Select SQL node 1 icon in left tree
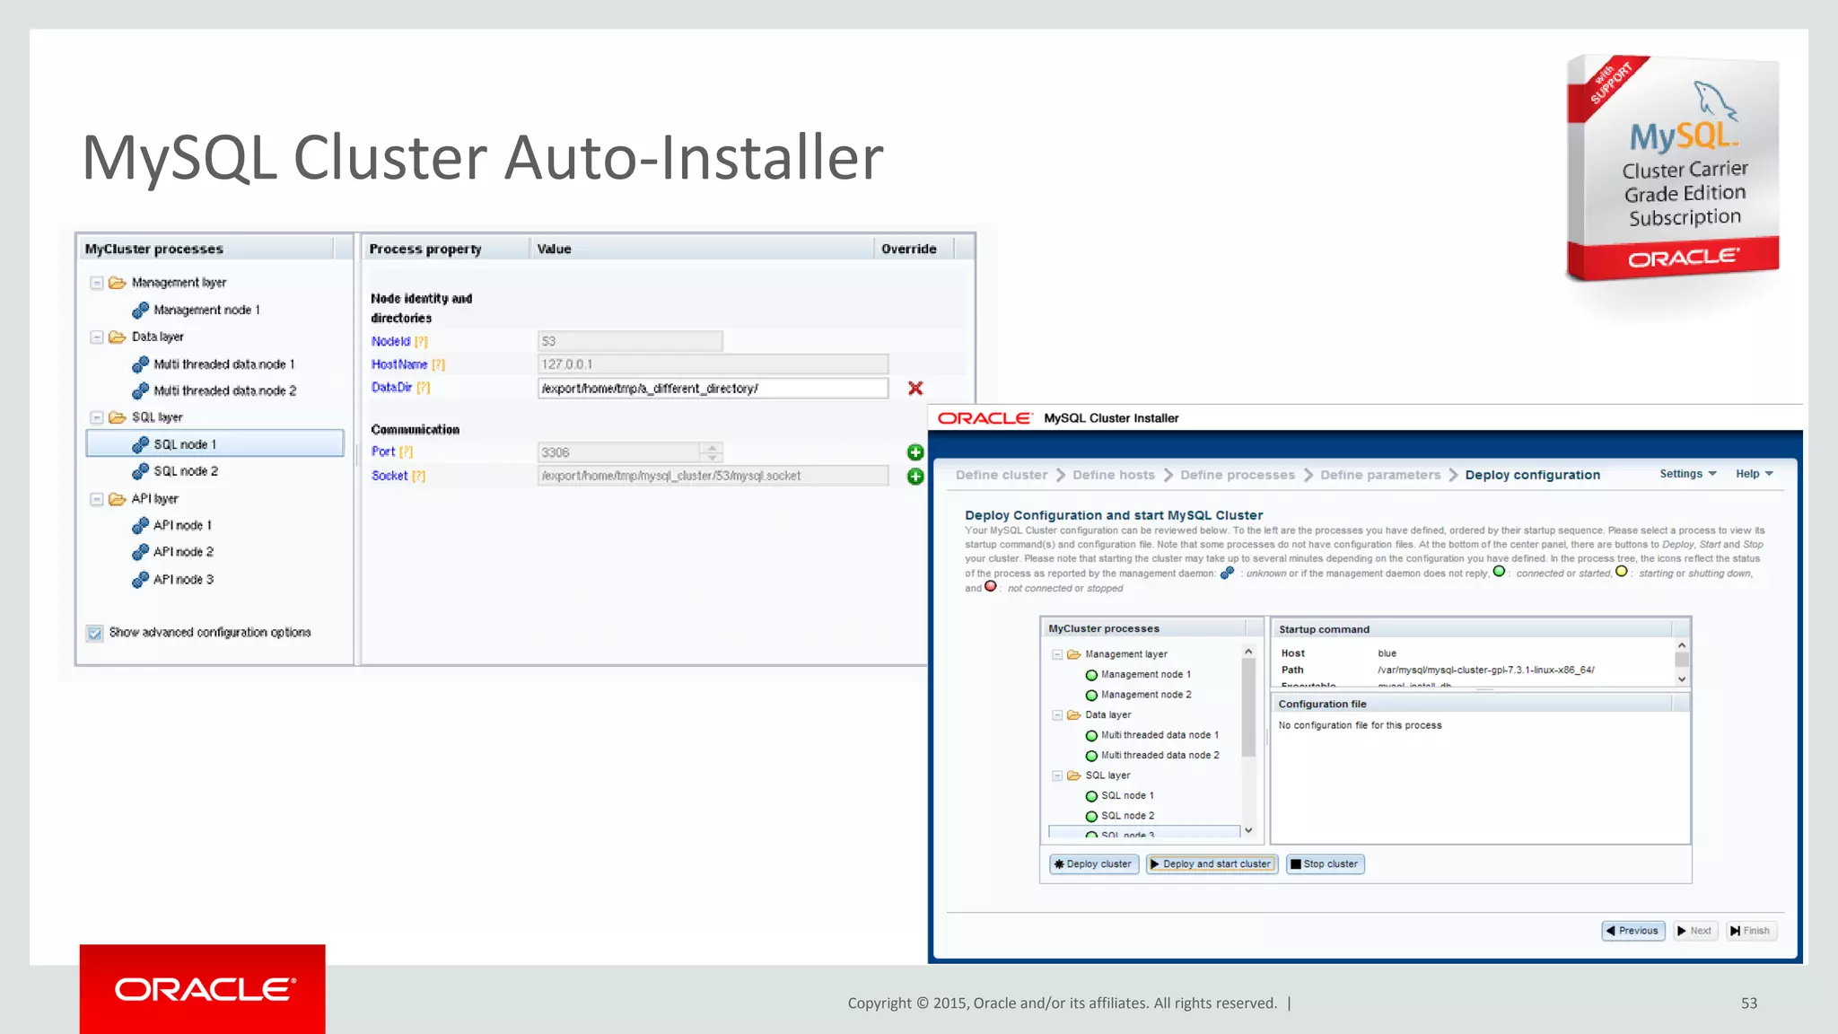The width and height of the screenshot is (1838, 1034). pyautogui.click(x=140, y=444)
